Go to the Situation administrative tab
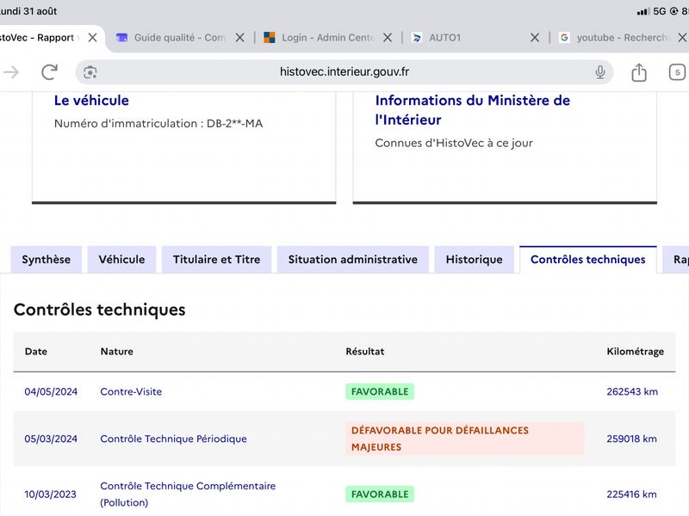The width and height of the screenshot is (689, 516). click(353, 260)
